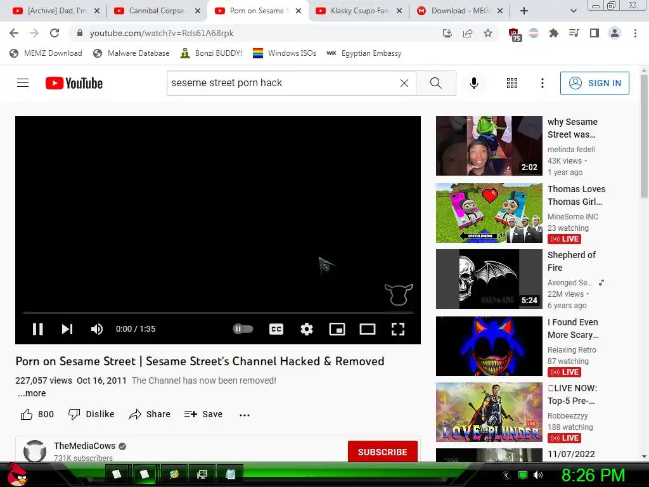Mute the video volume

click(x=97, y=329)
